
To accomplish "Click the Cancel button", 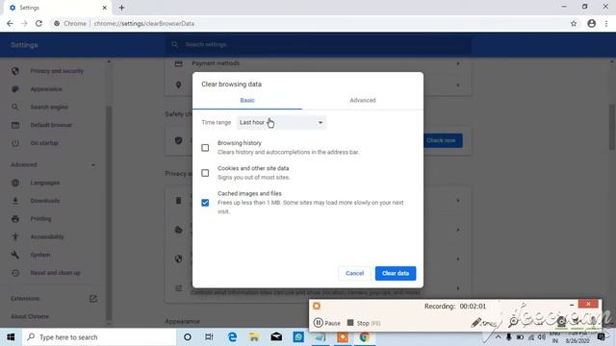I will coord(354,273).
